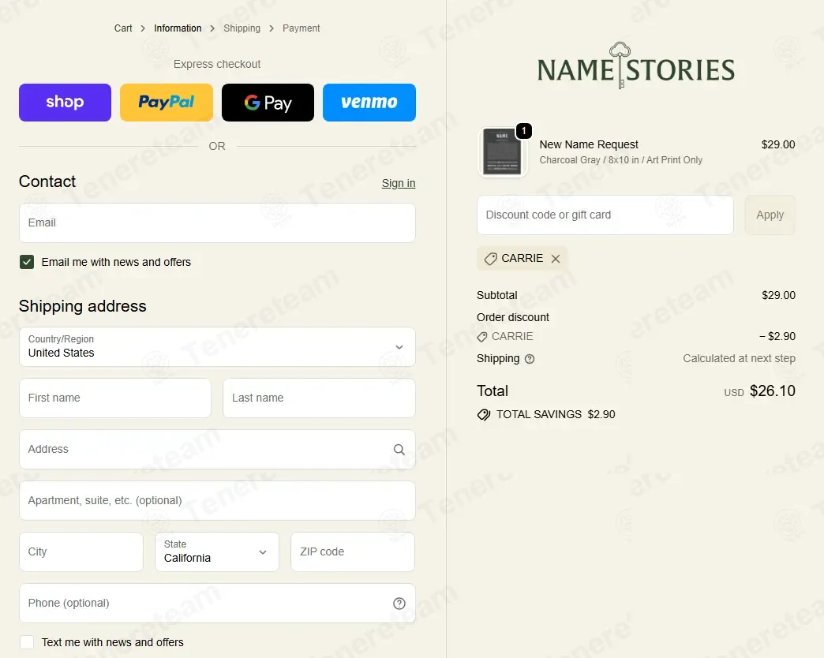
Task: Click the Apartment, suite, etc. field
Action: pyautogui.click(x=217, y=500)
